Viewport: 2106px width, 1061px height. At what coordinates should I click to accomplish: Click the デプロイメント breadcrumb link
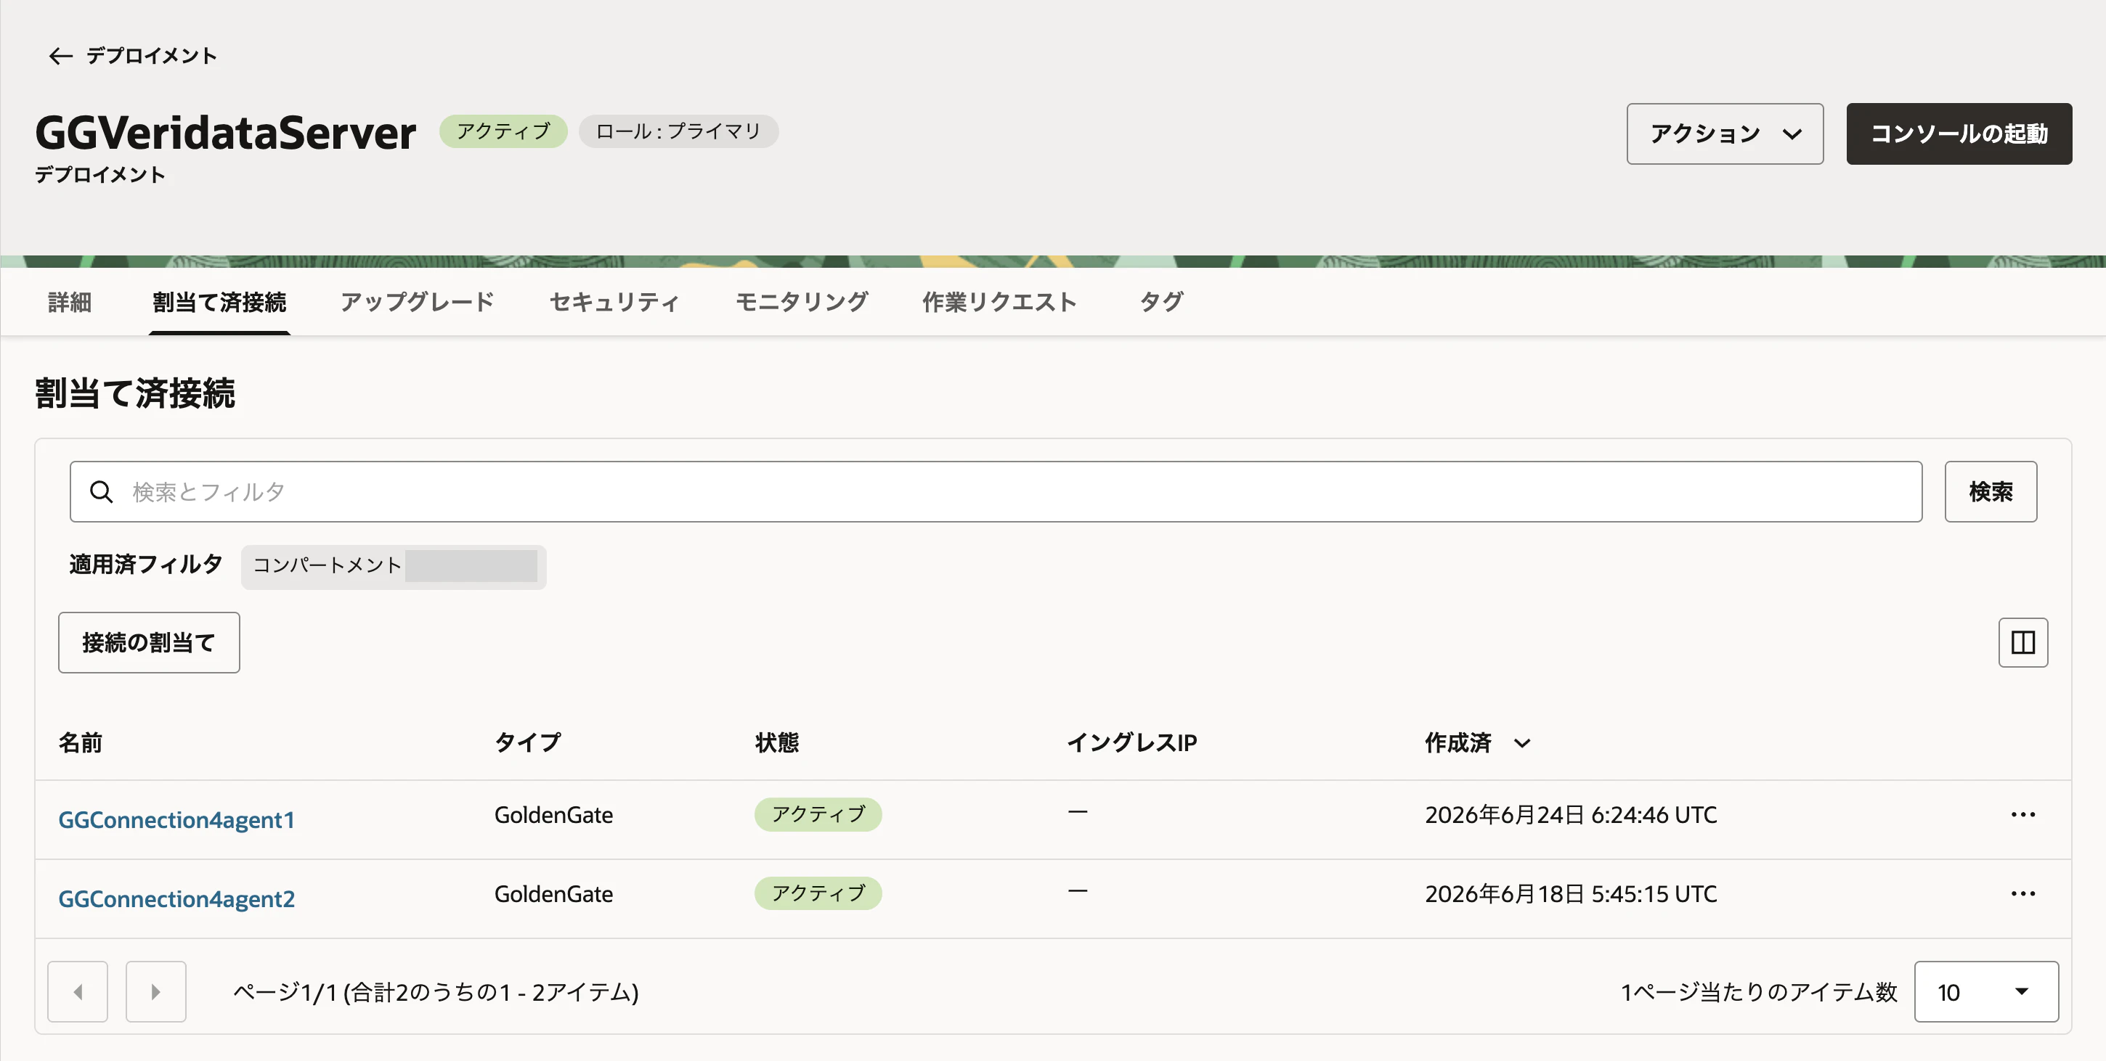pyautogui.click(x=151, y=56)
